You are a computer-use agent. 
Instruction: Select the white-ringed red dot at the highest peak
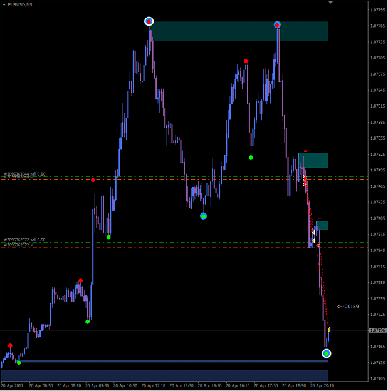[149, 21]
